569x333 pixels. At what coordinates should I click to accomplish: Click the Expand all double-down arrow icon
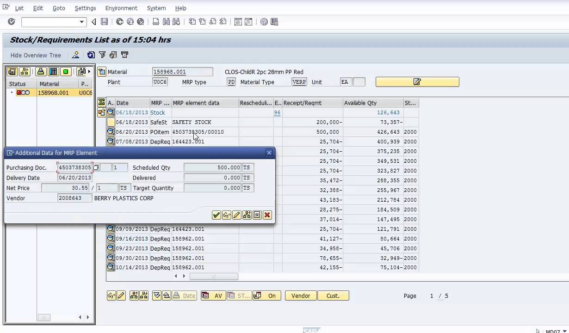(156, 296)
